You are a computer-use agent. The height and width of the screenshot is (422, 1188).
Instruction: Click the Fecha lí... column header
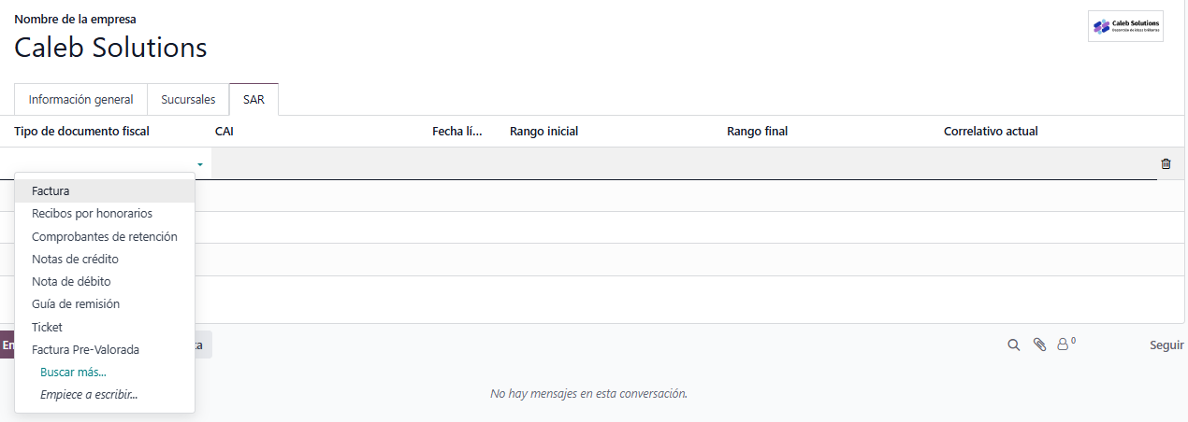[x=457, y=131]
